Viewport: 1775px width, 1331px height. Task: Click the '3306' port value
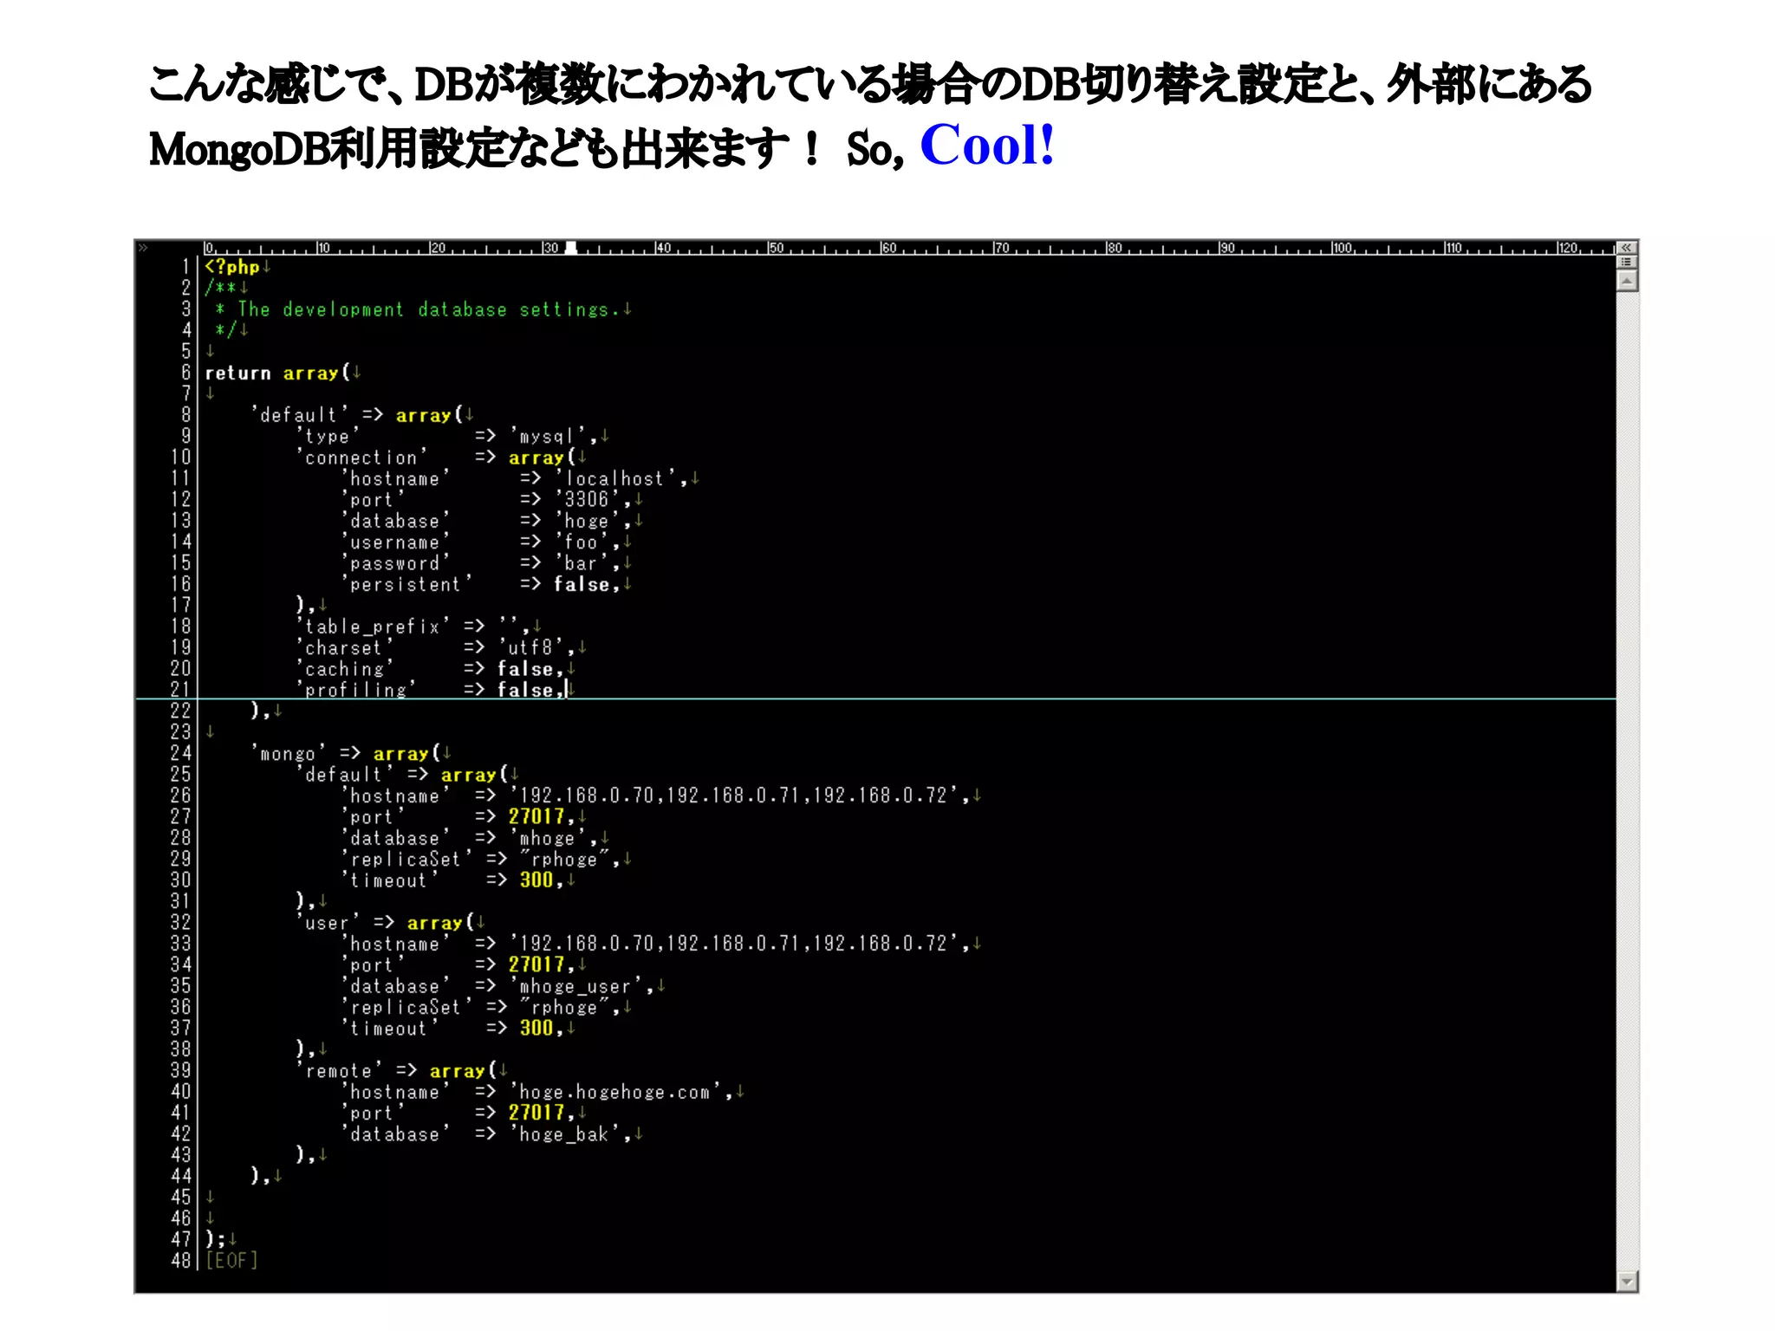tap(588, 499)
